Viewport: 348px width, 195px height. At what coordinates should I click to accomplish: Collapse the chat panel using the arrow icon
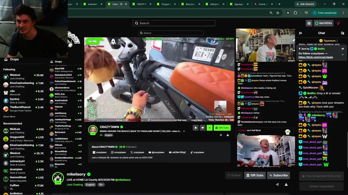300,33
